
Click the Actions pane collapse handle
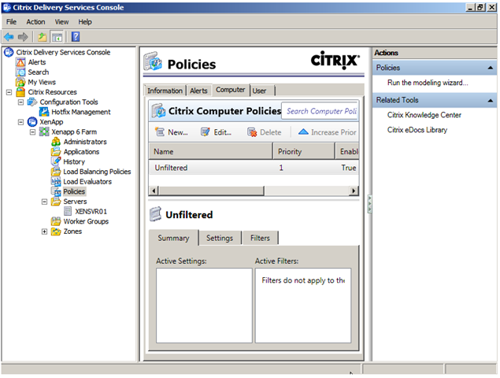click(x=369, y=204)
